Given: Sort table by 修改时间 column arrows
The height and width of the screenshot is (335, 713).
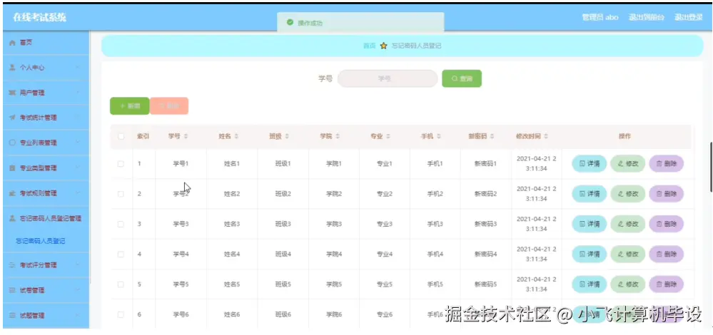Looking at the screenshot, I should coord(546,136).
